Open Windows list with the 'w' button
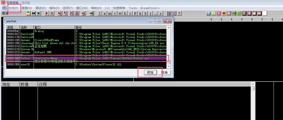The image size is (283, 120). tap(120, 13)
